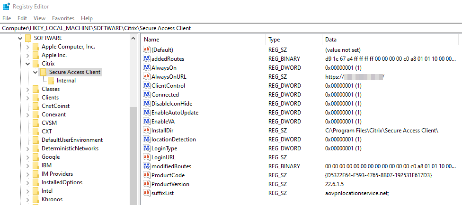The height and width of the screenshot is (205, 462).
Task: Click the Internal subkey folder icon
Action: pos(51,81)
